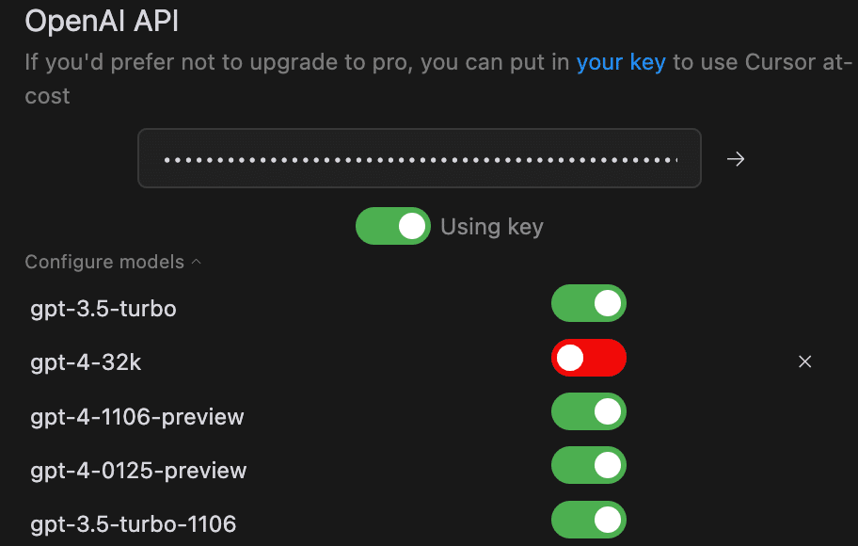Image resolution: width=858 pixels, height=546 pixels.
Task: Turn off the Using key switch
Action: coord(392,226)
